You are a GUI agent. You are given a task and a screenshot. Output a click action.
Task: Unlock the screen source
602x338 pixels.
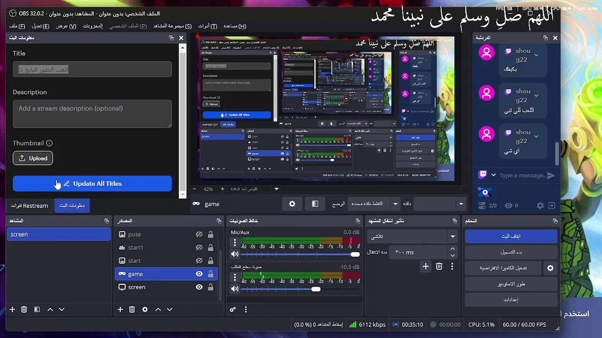[210, 287]
